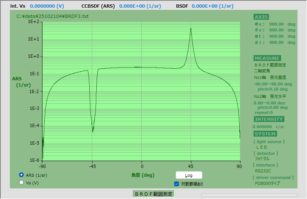Click the AXIS section header
This screenshot has width=307, height=199.
261,17
